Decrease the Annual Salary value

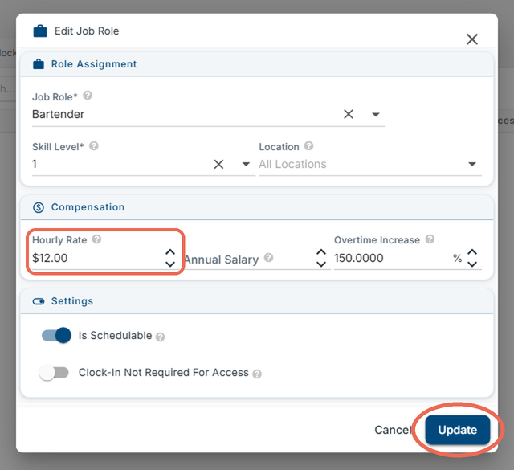321,264
